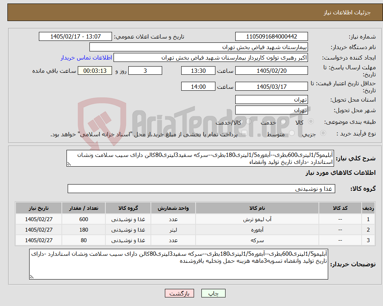
Task: Click row number 3 cell
Action: (x=368, y=241)
